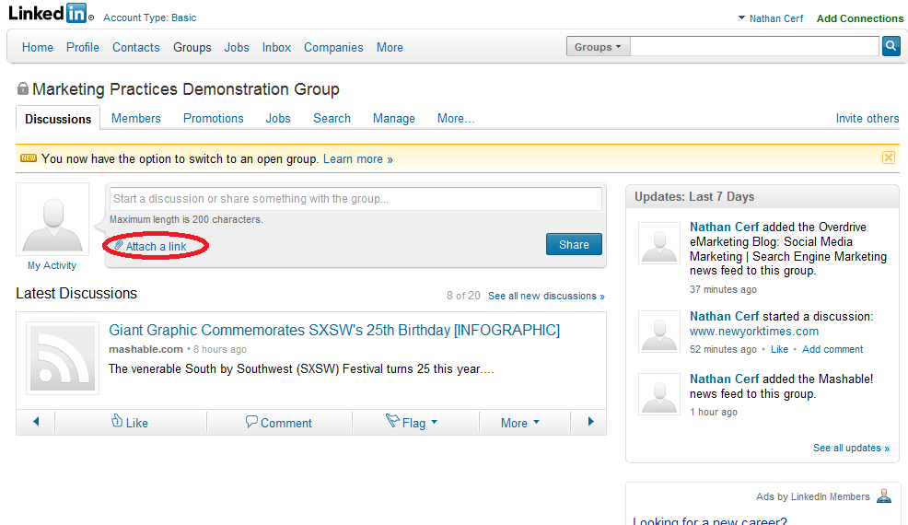Open the Groups search scope dropdown
Viewport: 908px width, 525px height.
[598, 47]
